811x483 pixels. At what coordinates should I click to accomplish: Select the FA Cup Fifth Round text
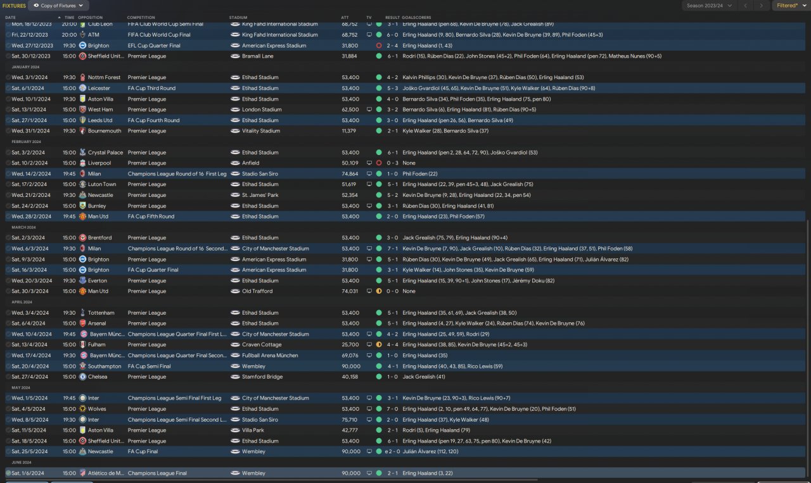pyautogui.click(x=151, y=216)
